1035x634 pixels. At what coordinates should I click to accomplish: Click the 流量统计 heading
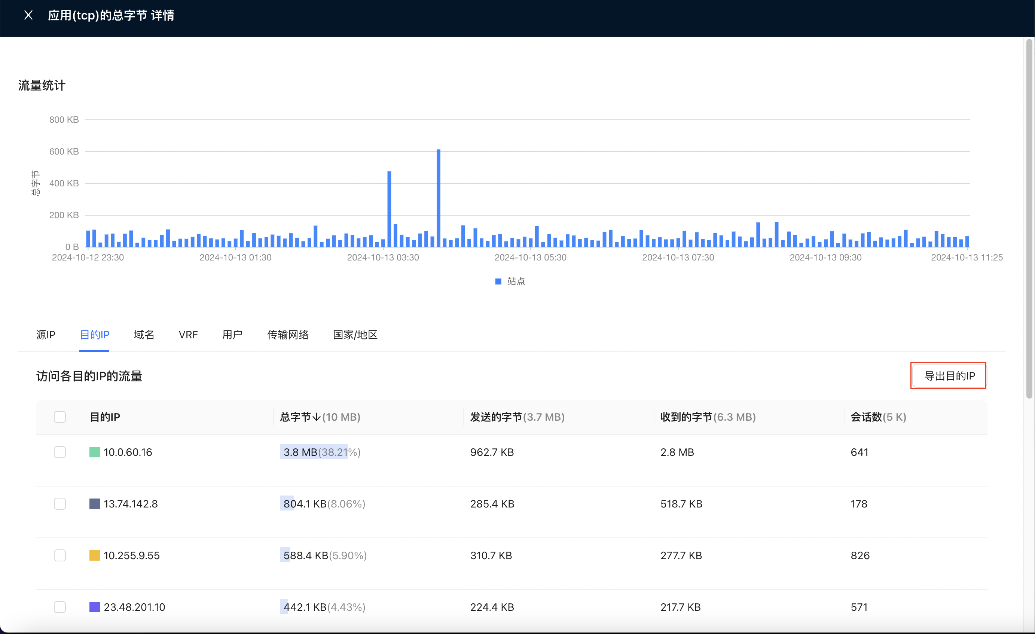(x=42, y=85)
